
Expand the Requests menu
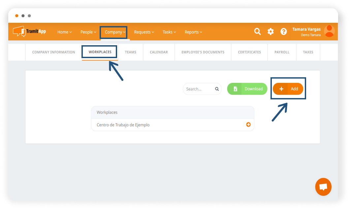(144, 32)
